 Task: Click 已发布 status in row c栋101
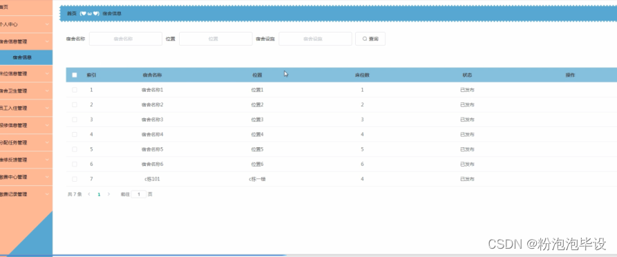[x=467, y=179]
